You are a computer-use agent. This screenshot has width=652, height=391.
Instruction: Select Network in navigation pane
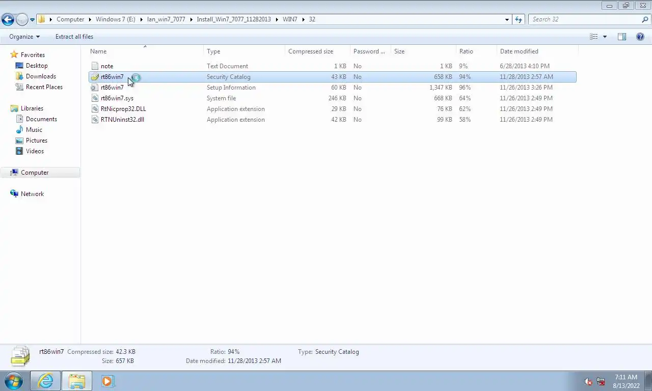(x=32, y=194)
